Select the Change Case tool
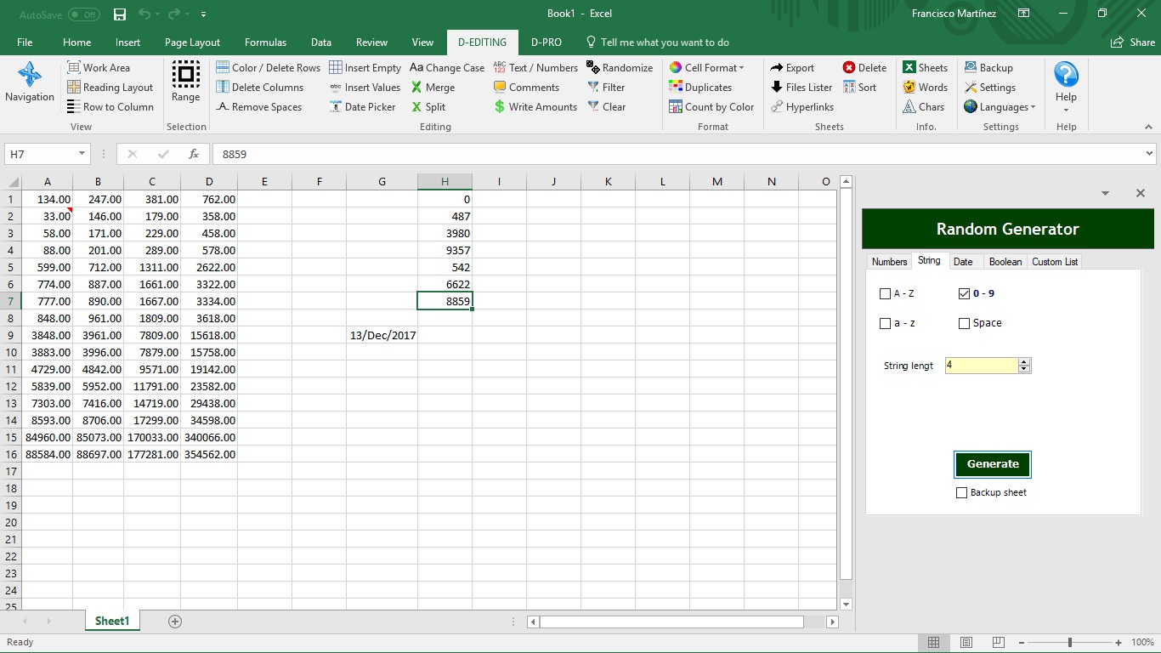 tap(447, 68)
